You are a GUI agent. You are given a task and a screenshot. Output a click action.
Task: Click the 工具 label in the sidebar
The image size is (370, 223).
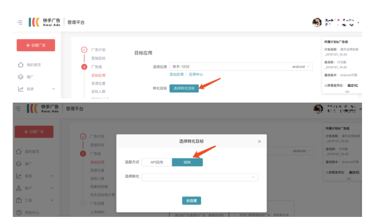28,201
